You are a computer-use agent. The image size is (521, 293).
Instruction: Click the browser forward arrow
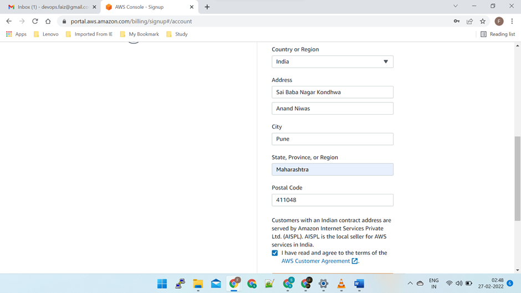[22, 21]
